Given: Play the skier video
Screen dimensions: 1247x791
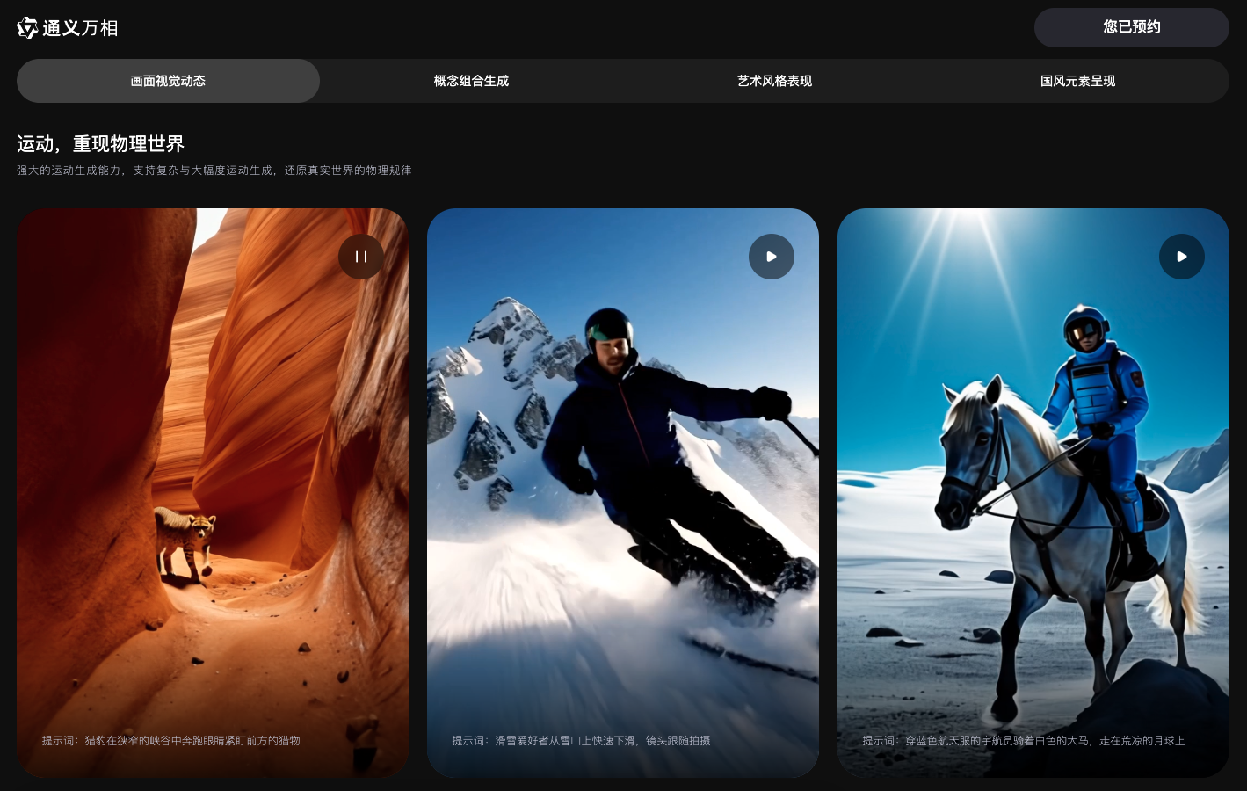Looking at the screenshot, I should pos(772,257).
